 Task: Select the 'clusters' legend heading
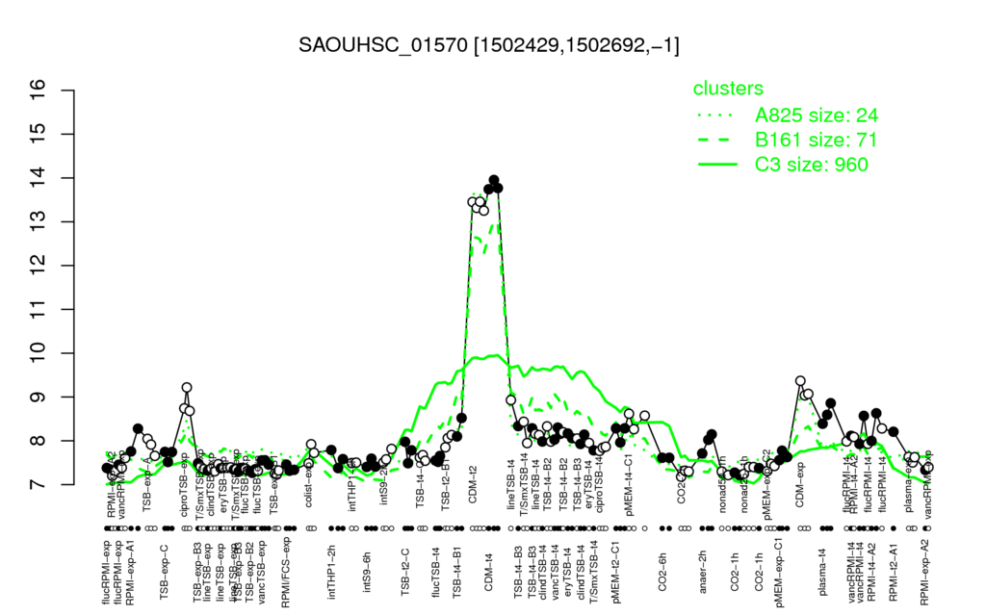point(728,88)
